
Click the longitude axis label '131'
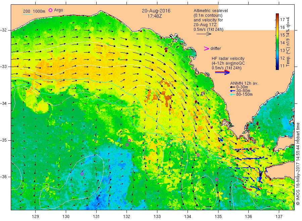click(96, 217)
